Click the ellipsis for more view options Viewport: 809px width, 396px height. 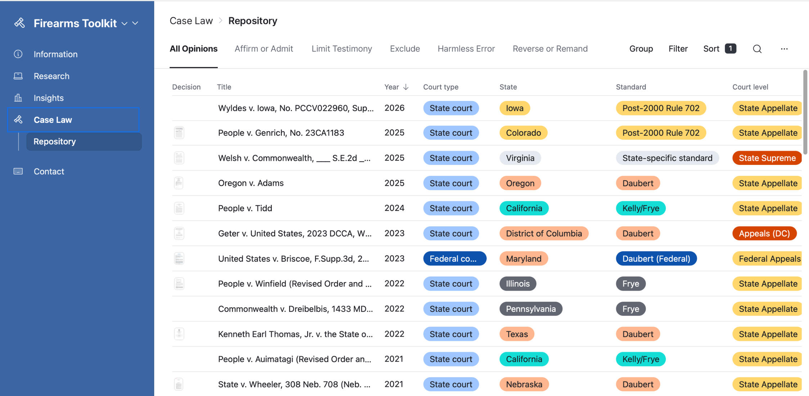point(784,49)
